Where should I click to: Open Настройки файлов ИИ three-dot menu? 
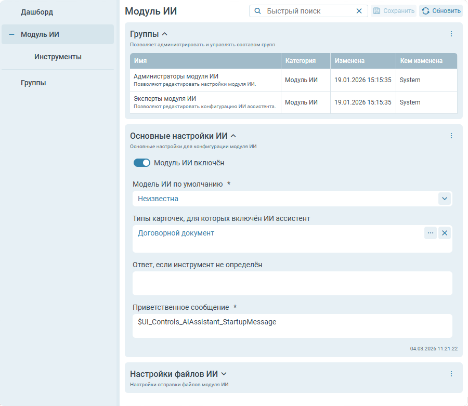[x=451, y=374]
